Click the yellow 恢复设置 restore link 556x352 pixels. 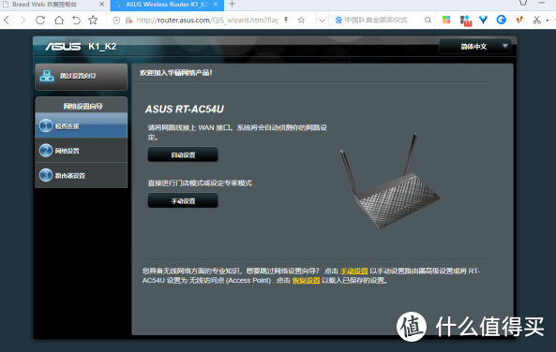(x=306, y=281)
